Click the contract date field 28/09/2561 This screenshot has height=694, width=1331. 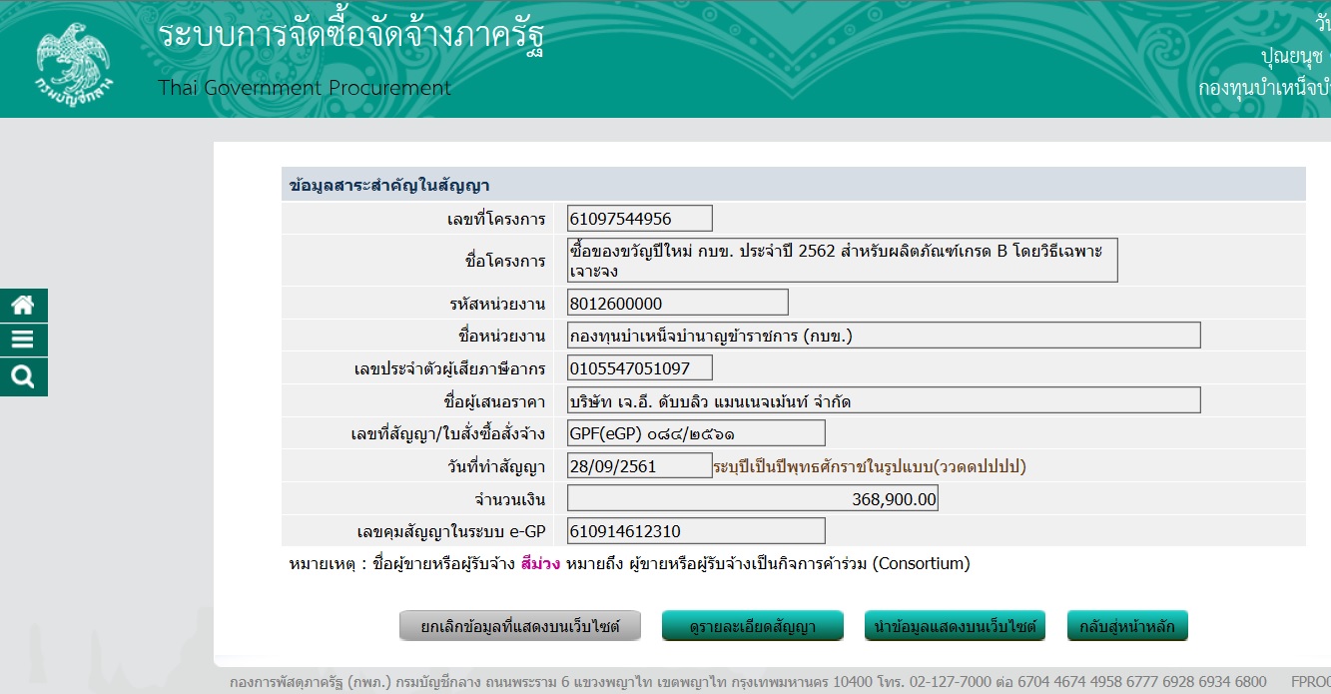pyautogui.click(x=639, y=466)
